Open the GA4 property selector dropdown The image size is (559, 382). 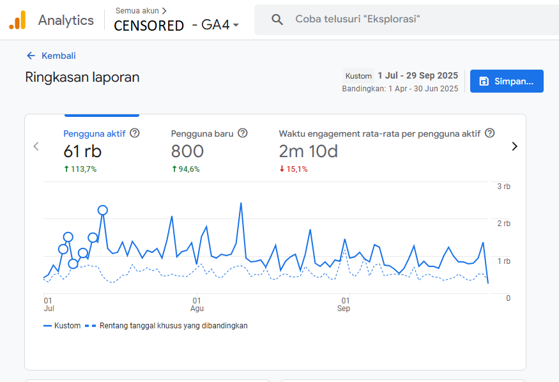236,26
